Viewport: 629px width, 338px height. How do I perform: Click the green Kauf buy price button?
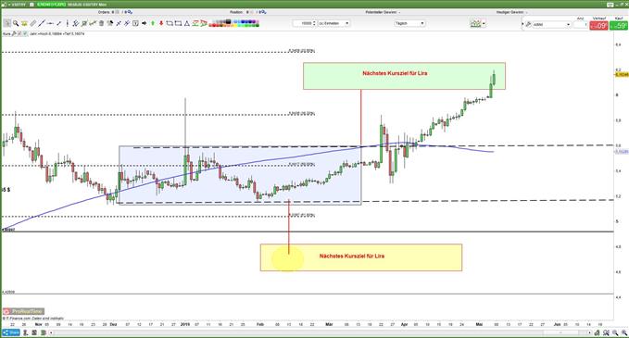click(x=619, y=26)
